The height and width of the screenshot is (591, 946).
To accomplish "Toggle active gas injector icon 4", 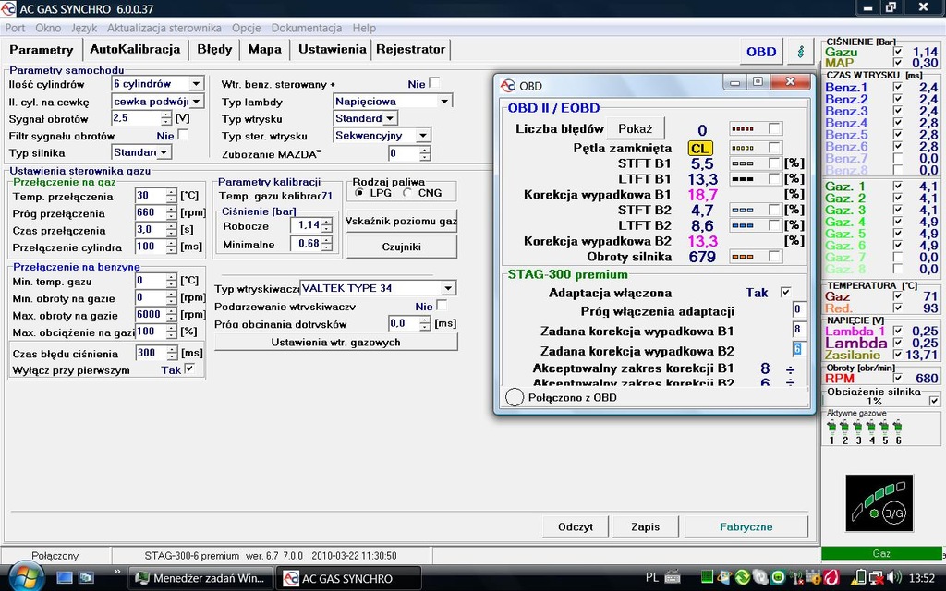I will pos(871,428).
